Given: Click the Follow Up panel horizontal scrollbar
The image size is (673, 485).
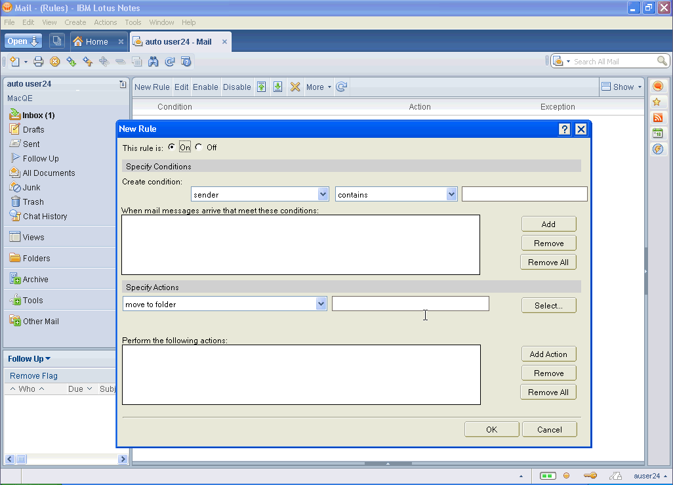Looking at the screenshot, I should [x=66, y=459].
